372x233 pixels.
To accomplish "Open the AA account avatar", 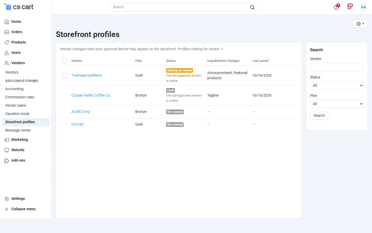I will click(363, 7).
